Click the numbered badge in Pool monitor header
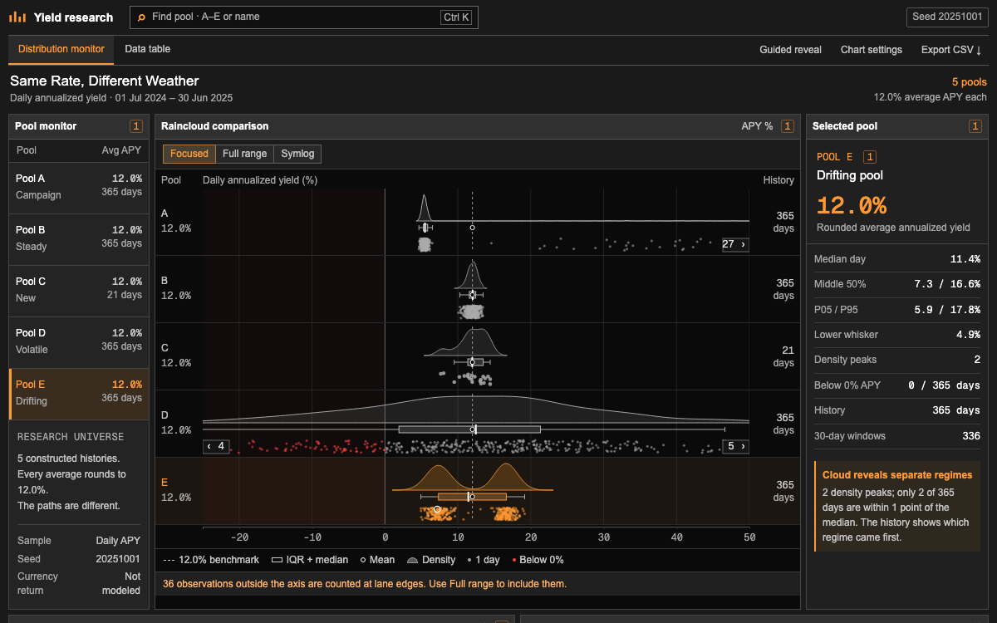Image resolution: width=997 pixels, height=623 pixels. coord(136,126)
